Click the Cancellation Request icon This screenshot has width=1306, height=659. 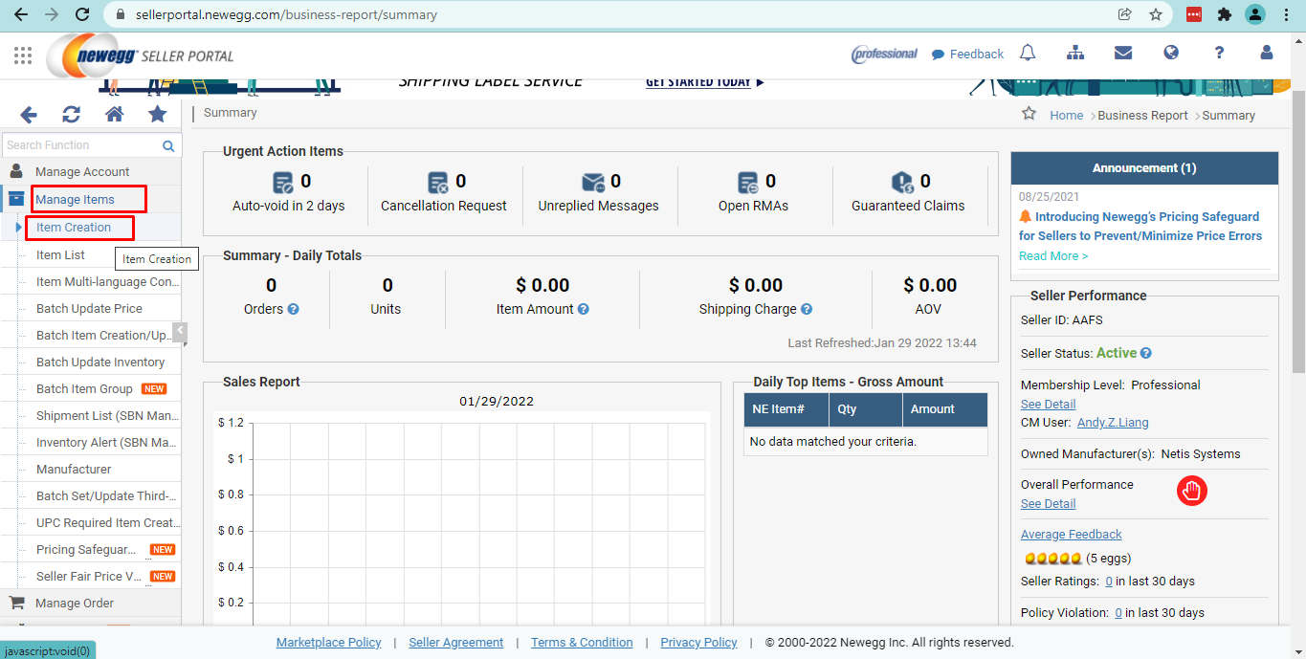point(438,182)
